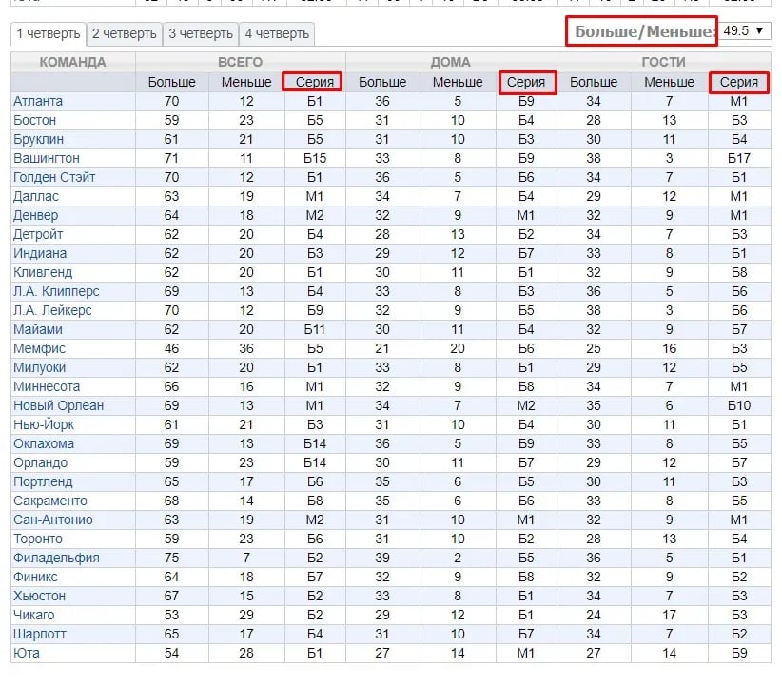Switch to the 2 четверть tab

(x=125, y=34)
